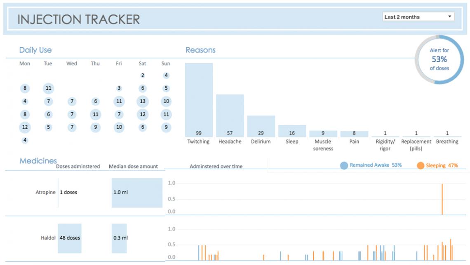Select the Saturday circle showing 2
Viewport: 470px width, 265px height.
143,75
